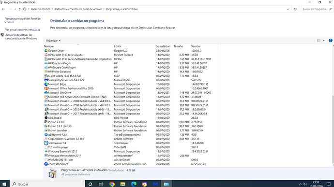Open the view options dropdown arrow
The height and width of the screenshot is (187, 334).
[x=323, y=41]
